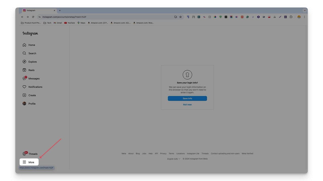Open the Terms footer link
Image resolution: width=323 pixels, height=181 pixels.
point(171,154)
